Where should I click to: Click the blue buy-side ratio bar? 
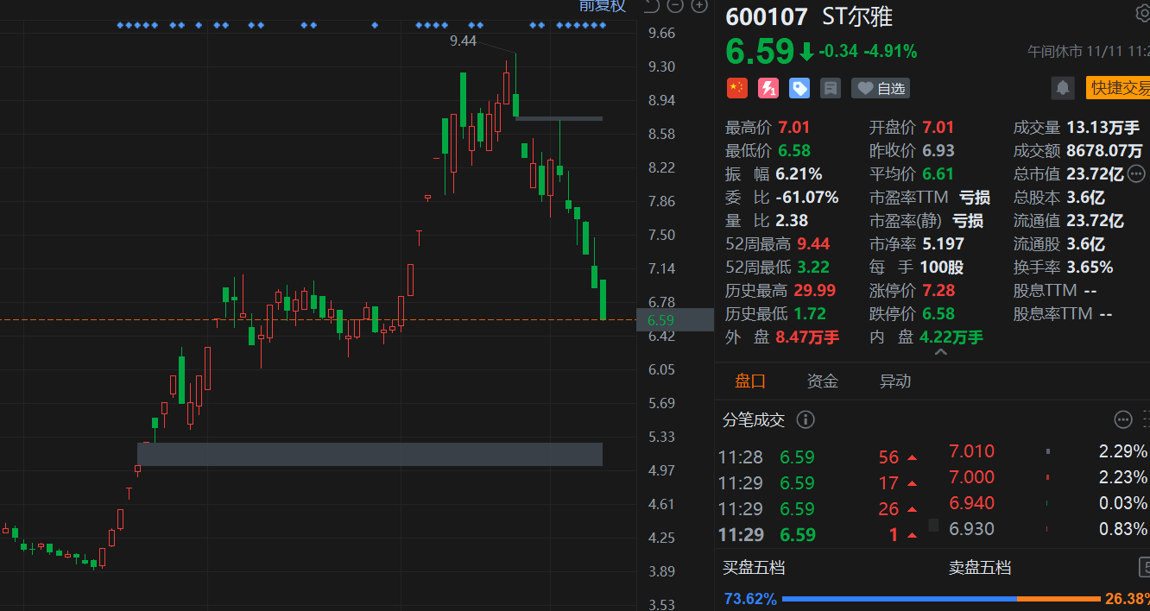(x=898, y=599)
